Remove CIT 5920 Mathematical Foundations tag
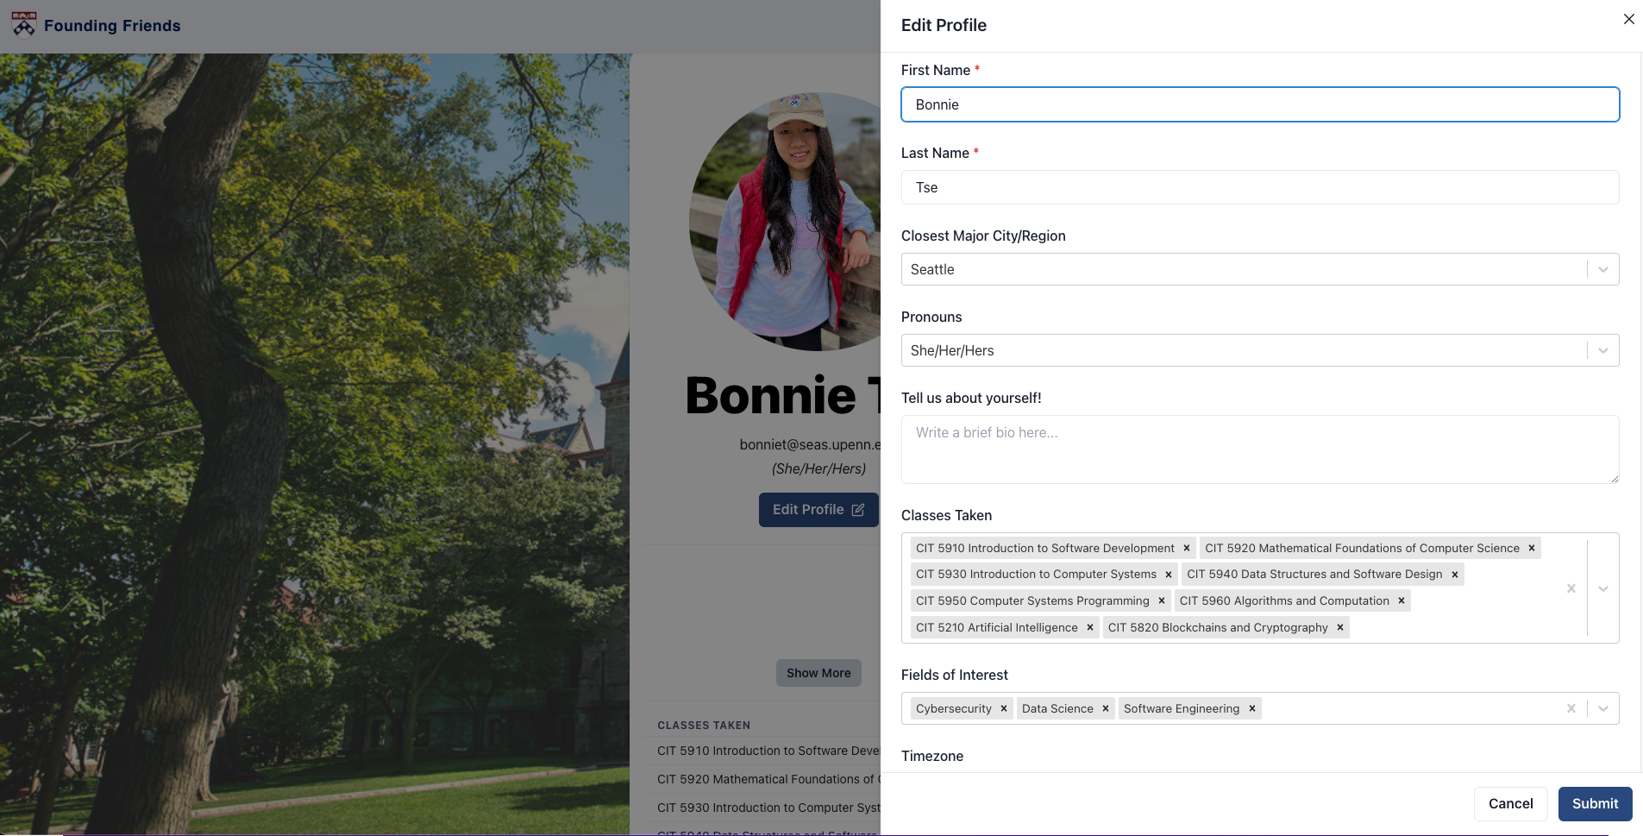Image resolution: width=1643 pixels, height=836 pixels. click(x=1532, y=548)
